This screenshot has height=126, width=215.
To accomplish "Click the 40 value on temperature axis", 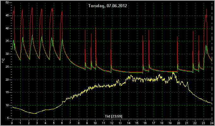I will tap(7, 28).
